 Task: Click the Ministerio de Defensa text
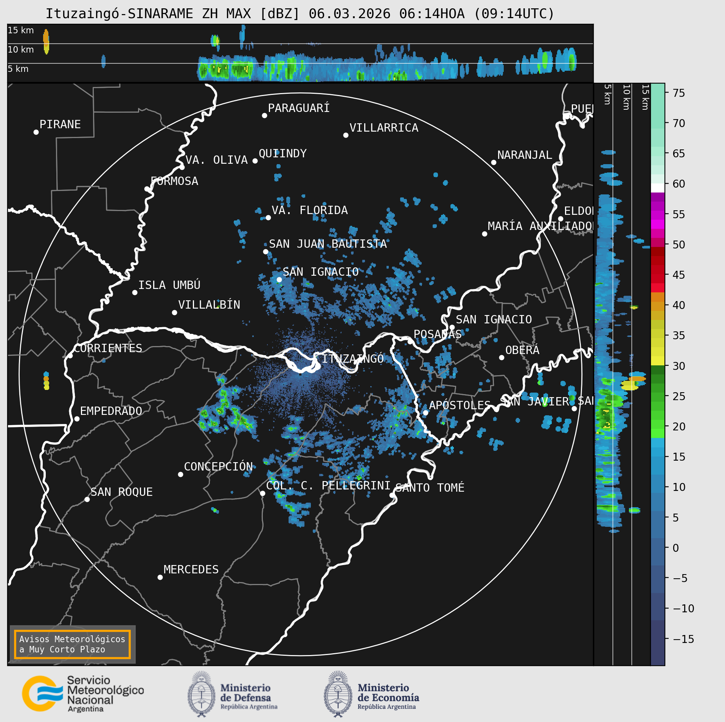tap(249, 697)
